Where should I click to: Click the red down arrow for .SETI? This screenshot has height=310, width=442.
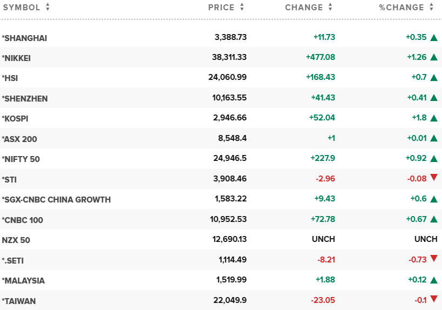click(433, 259)
